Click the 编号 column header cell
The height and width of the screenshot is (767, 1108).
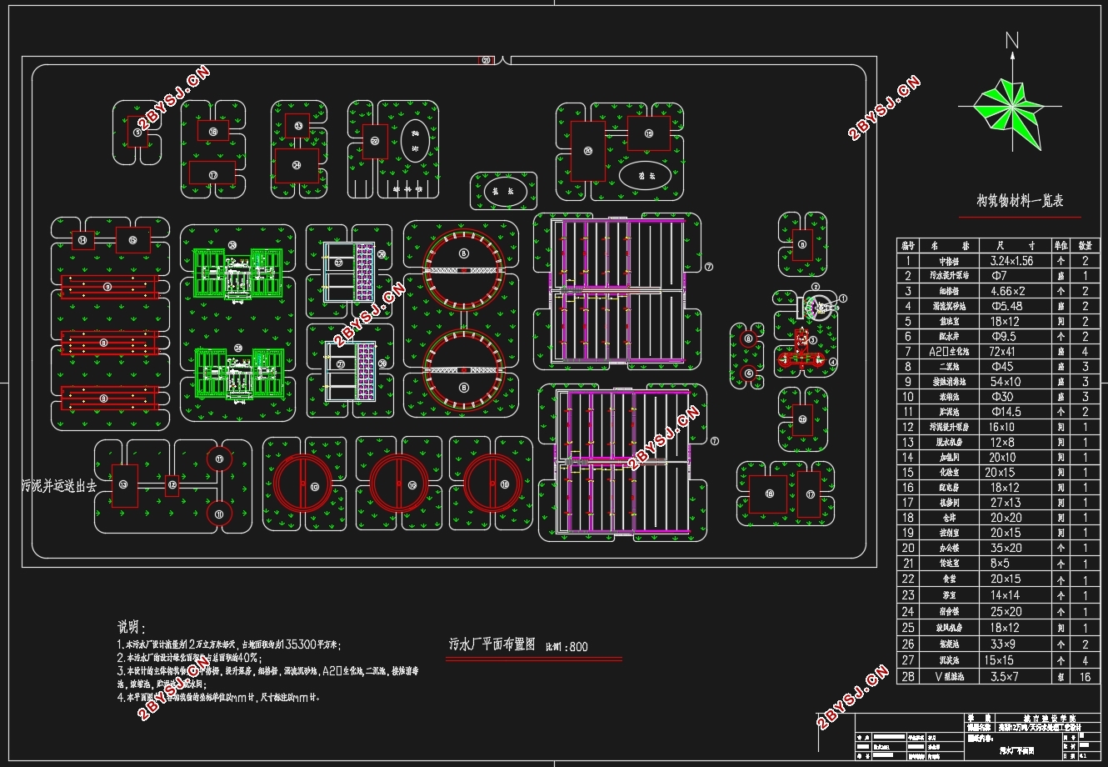907,245
